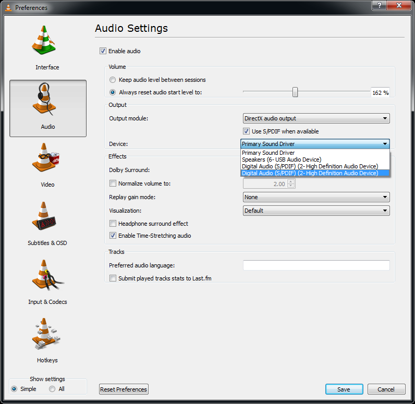Increase normalize volume with up arrow
The image size is (415, 404).
point(291,181)
